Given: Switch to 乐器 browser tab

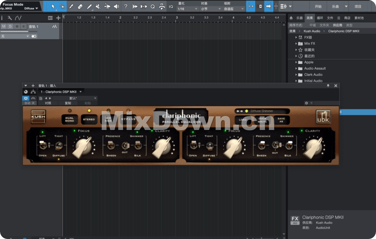Looking at the screenshot, I should pos(300,18).
